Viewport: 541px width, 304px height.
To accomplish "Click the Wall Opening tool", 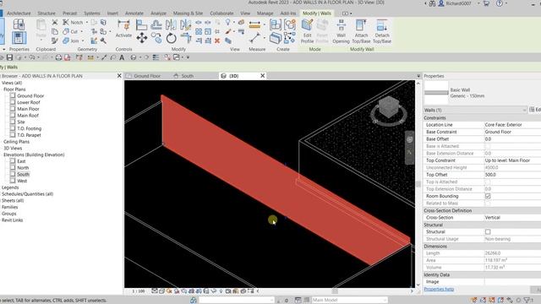I will click(x=341, y=31).
